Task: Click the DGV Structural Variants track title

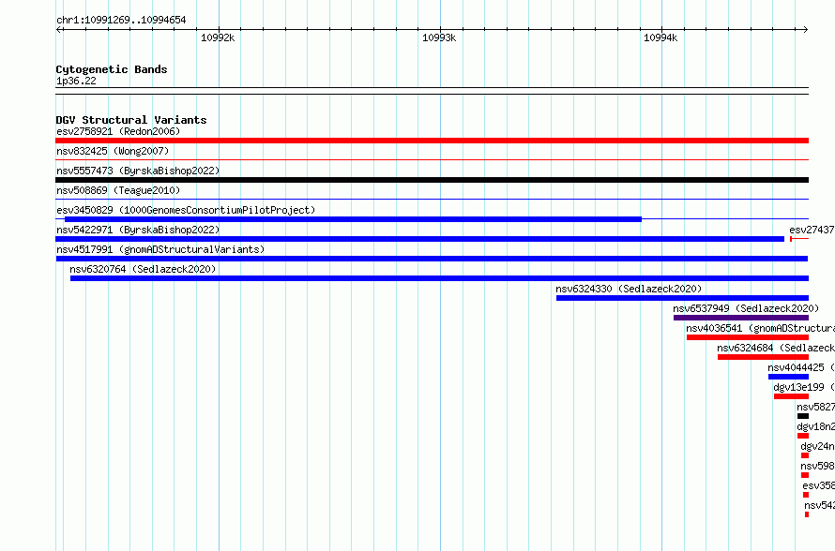Action: coord(131,120)
